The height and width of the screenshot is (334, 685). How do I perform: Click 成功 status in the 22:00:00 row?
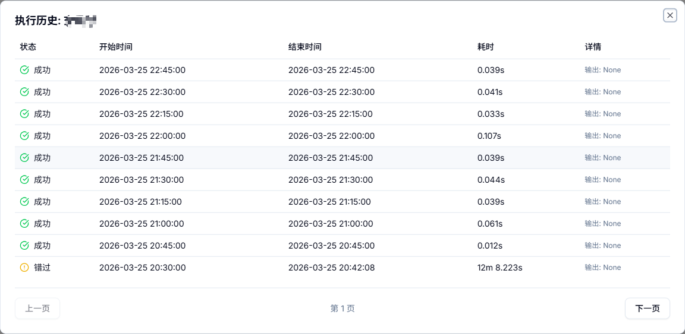point(42,136)
